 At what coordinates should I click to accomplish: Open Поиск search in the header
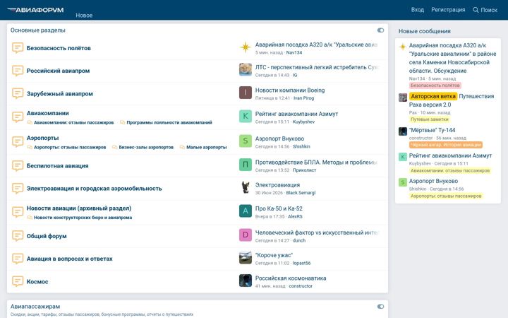[x=485, y=10]
